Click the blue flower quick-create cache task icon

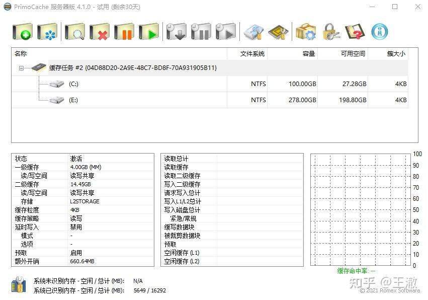coord(47,32)
